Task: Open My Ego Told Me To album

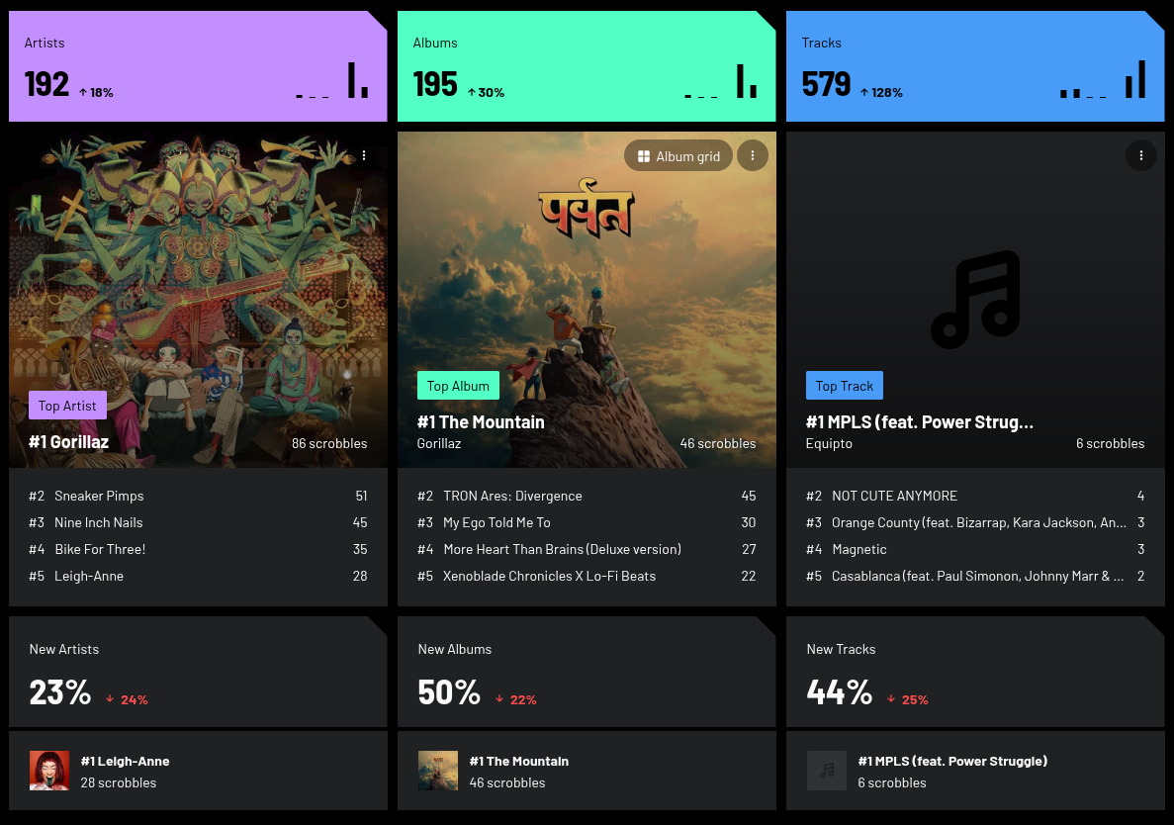Action: point(497,522)
